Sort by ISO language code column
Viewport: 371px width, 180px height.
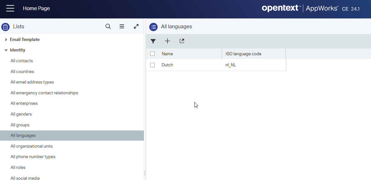point(243,54)
